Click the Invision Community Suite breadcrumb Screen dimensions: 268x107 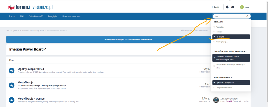pos(33,30)
